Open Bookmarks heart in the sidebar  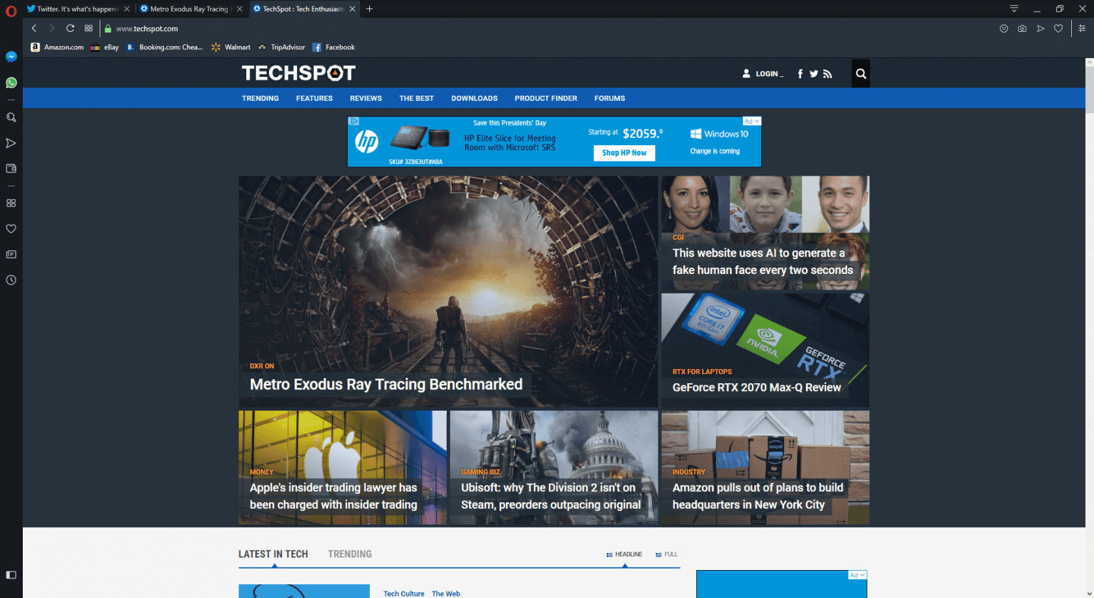pos(11,229)
